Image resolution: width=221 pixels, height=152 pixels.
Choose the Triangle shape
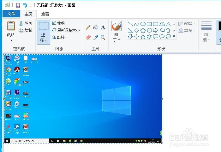[168, 24]
